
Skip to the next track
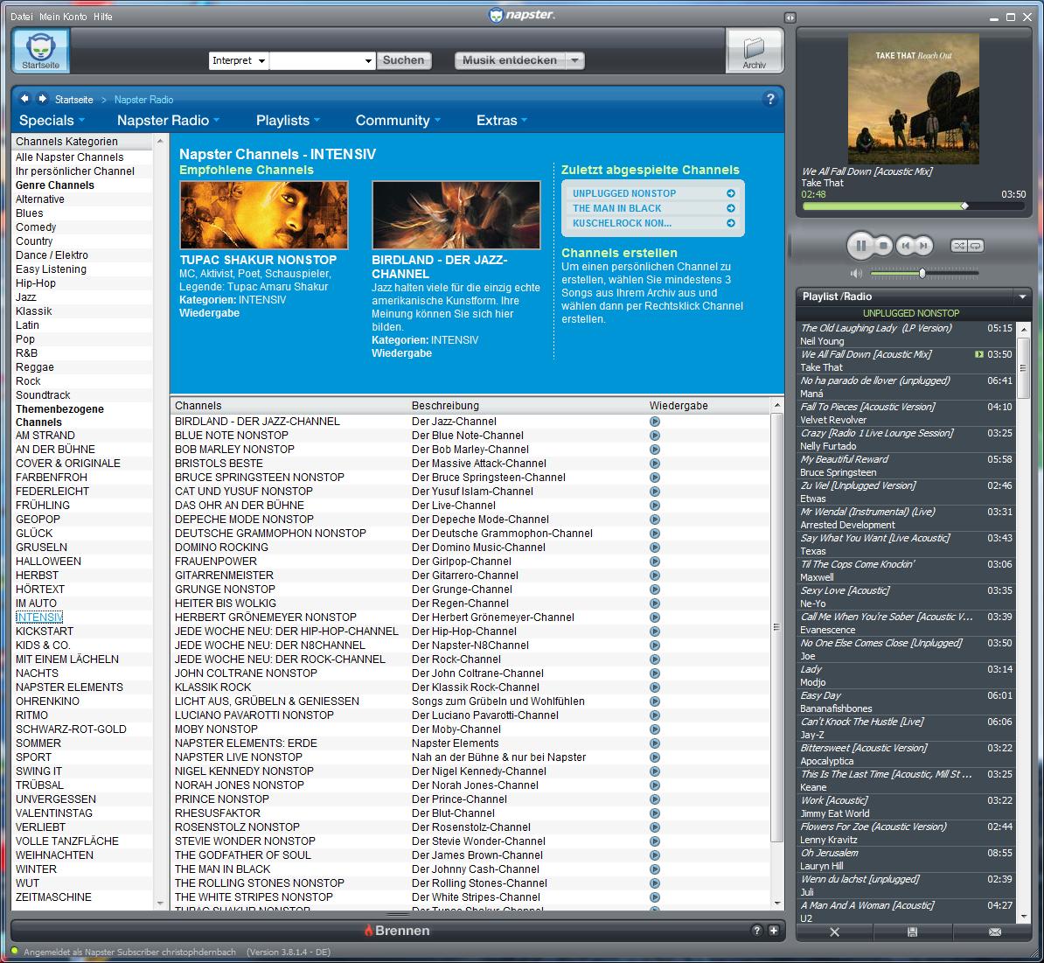click(923, 246)
